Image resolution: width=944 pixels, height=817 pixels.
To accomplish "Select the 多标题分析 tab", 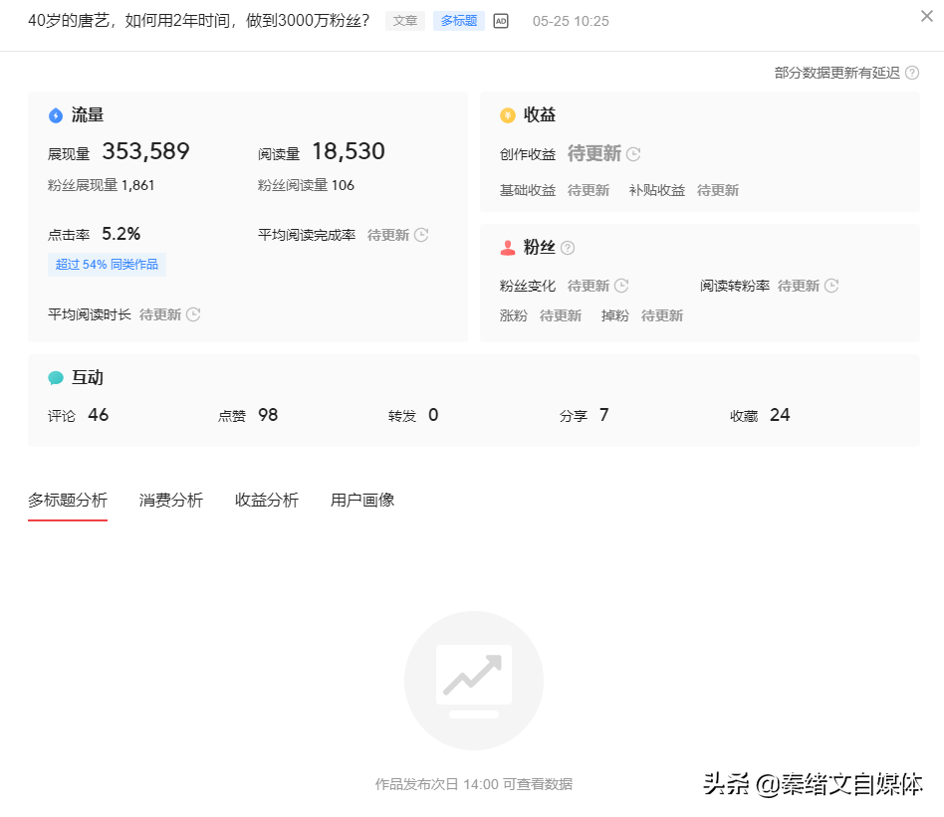I will (67, 501).
